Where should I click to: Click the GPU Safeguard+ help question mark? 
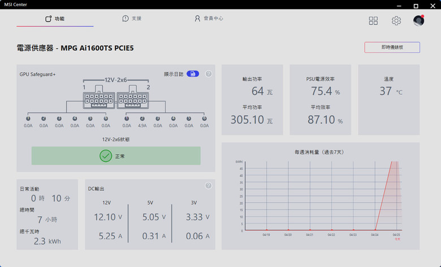click(x=209, y=74)
